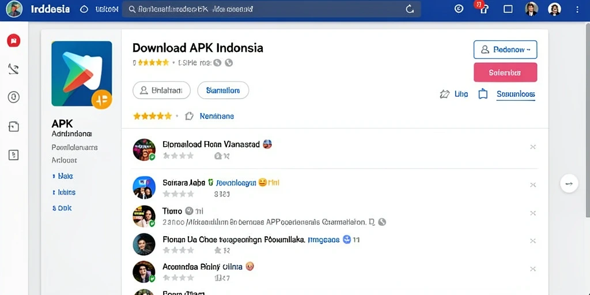Click the vertical scrollbar on right edge
Image resolution: width=590 pixels, height=295 pixels.
click(588, 120)
